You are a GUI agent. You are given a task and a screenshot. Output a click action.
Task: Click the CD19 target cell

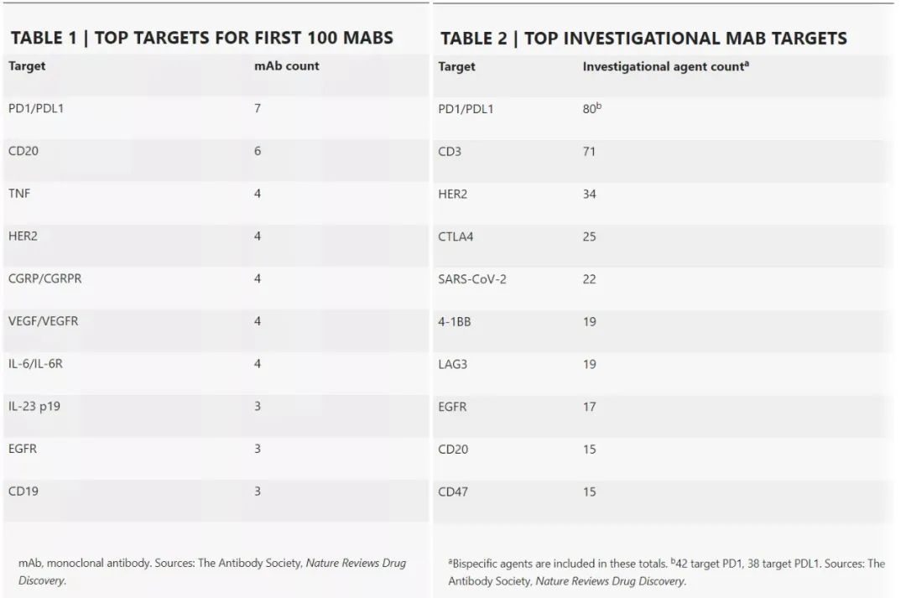tap(23, 491)
